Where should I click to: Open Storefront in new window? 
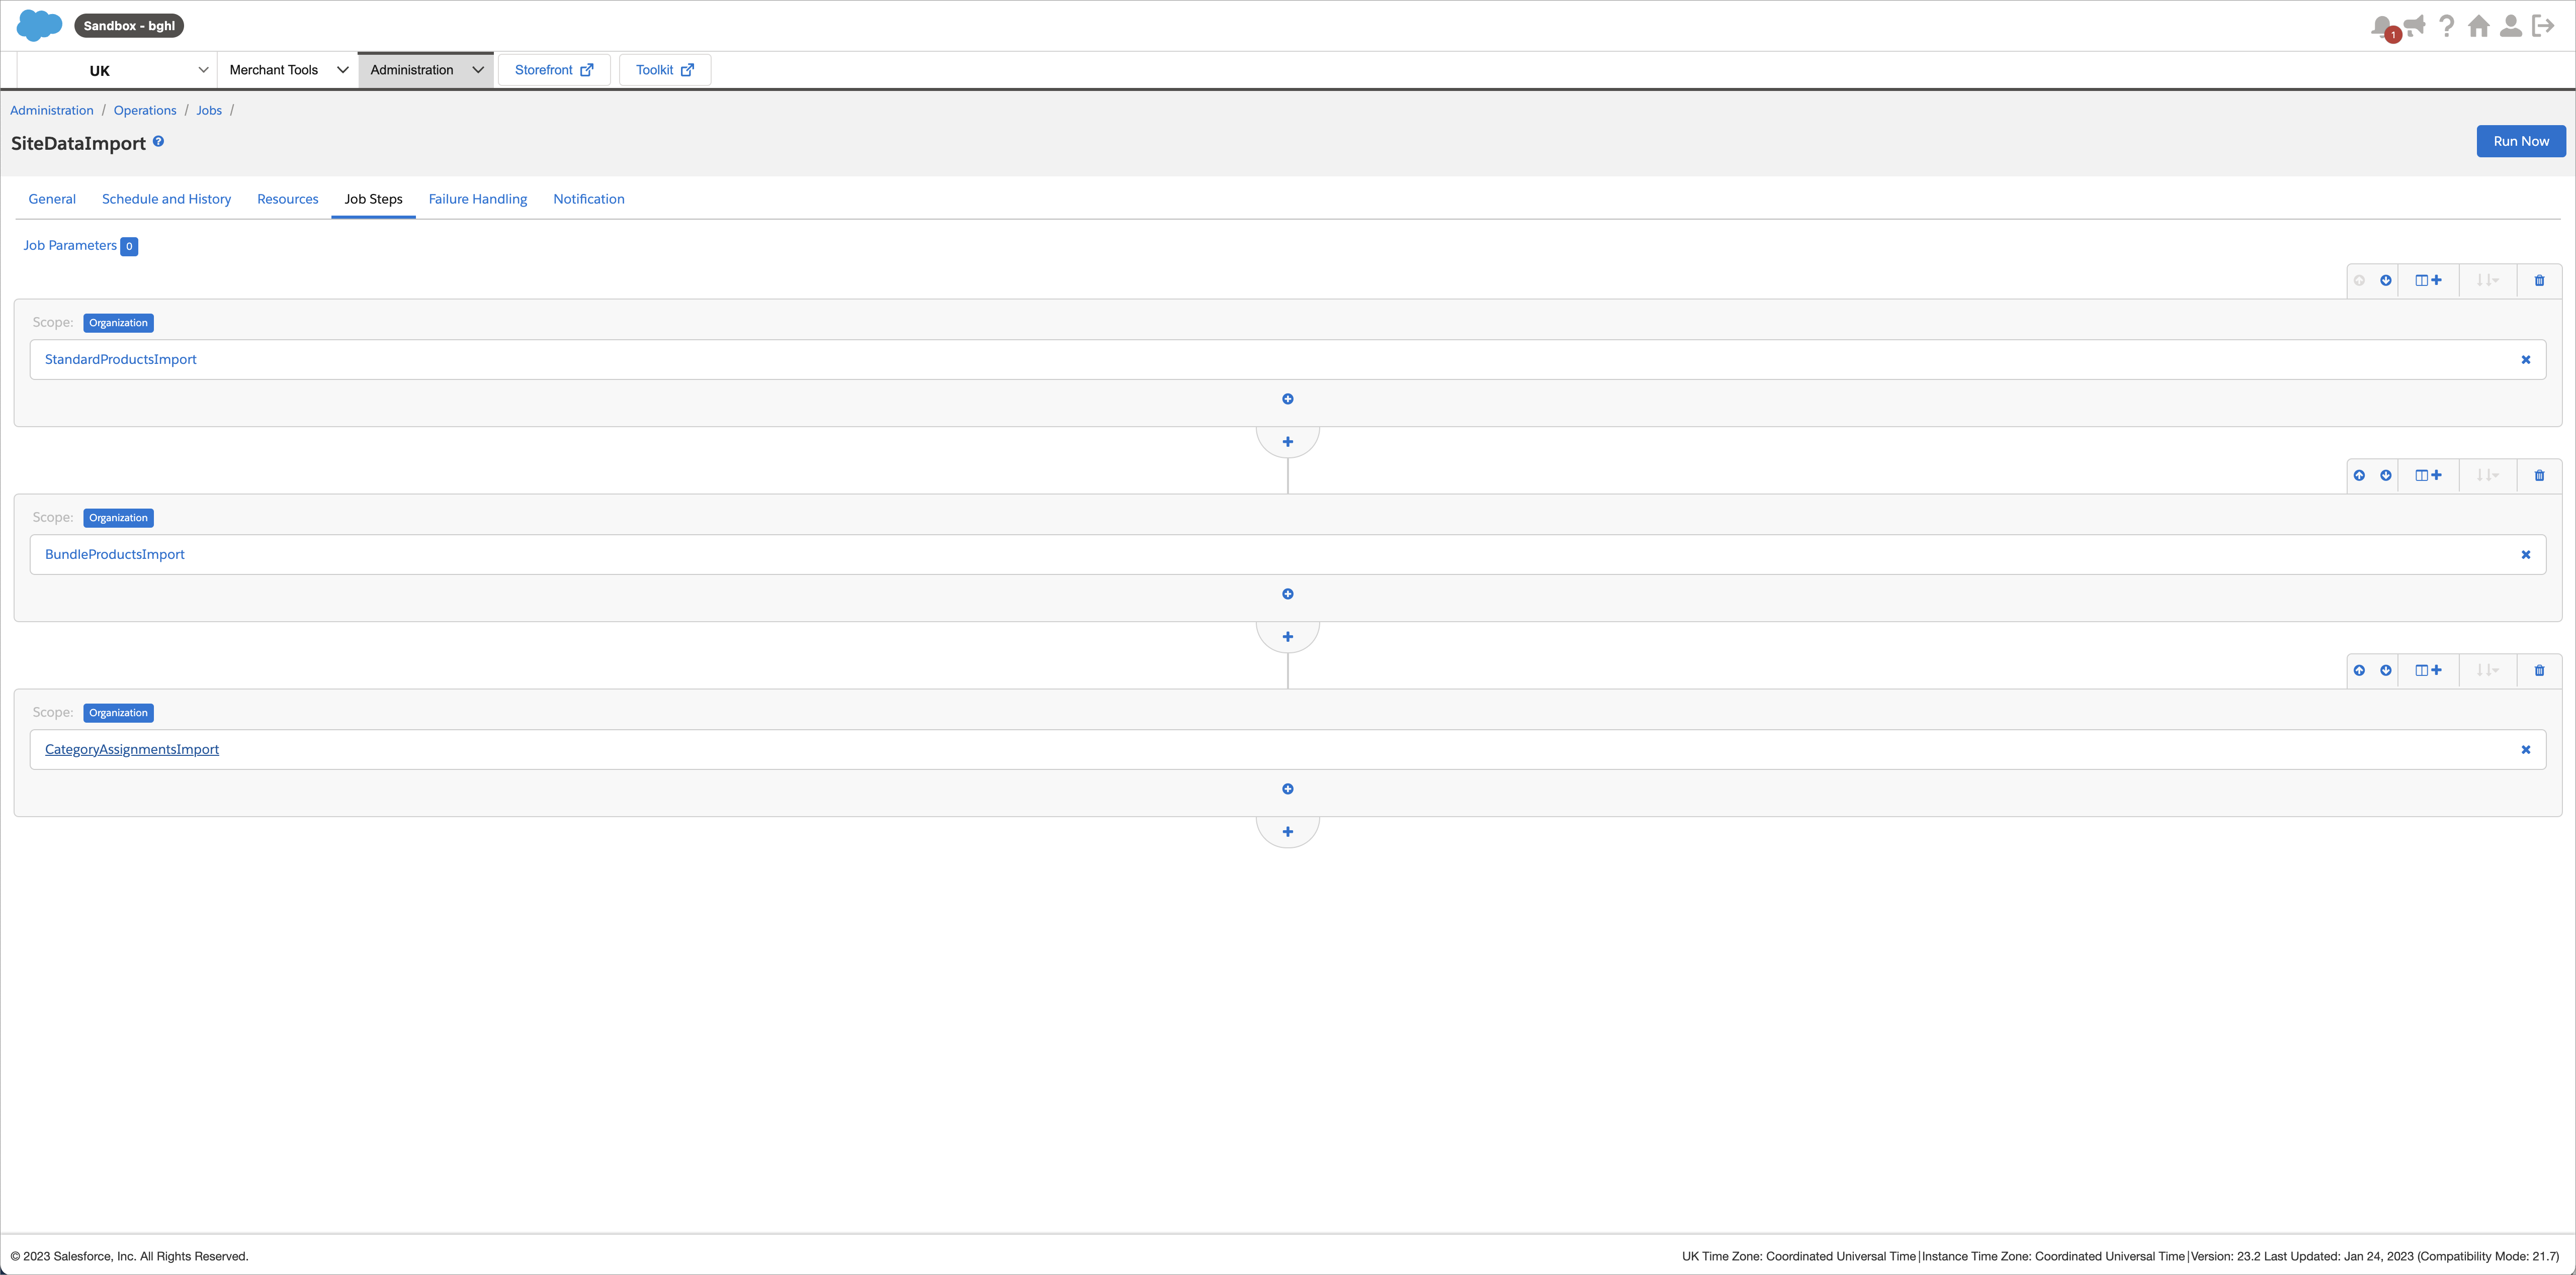click(x=554, y=70)
